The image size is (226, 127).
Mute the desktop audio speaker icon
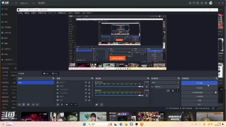coord(143,95)
